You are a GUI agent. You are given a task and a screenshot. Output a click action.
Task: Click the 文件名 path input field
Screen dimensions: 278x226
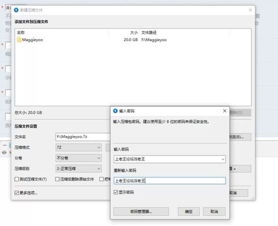pyautogui.click(x=83, y=137)
